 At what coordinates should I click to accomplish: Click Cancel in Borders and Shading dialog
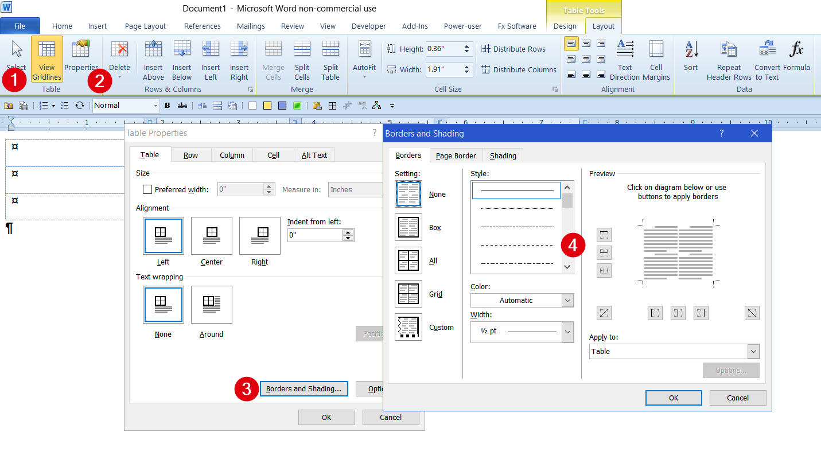(x=738, y=398)
